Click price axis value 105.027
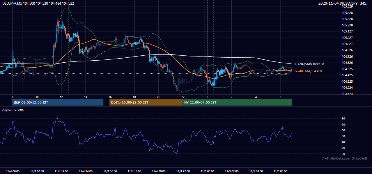372x174 pixels. tap(347, 38)
